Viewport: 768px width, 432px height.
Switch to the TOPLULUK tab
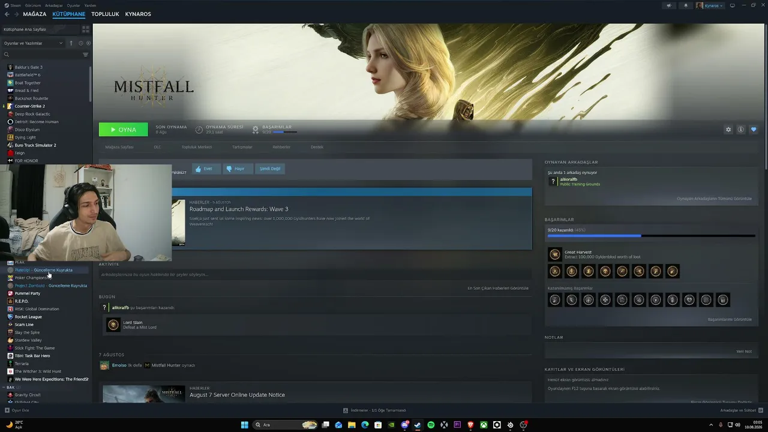105,14
